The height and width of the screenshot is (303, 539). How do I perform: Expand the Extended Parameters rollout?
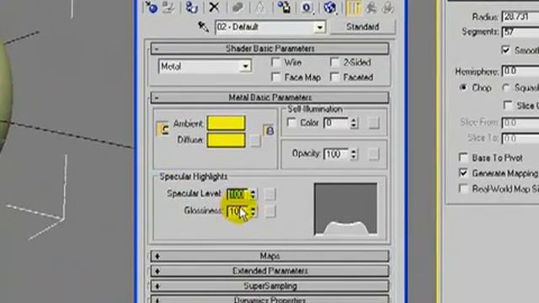click(269, 271)
